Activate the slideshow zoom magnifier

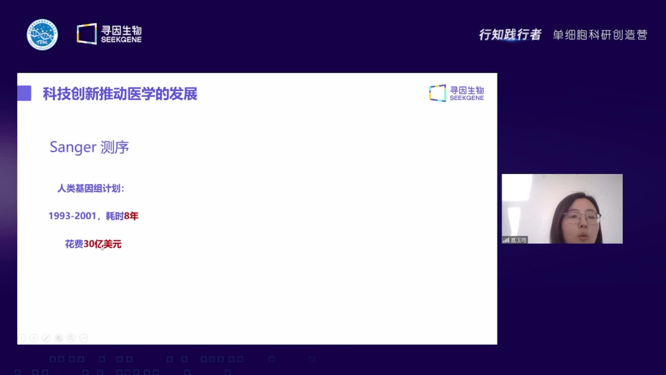(71, 338)
